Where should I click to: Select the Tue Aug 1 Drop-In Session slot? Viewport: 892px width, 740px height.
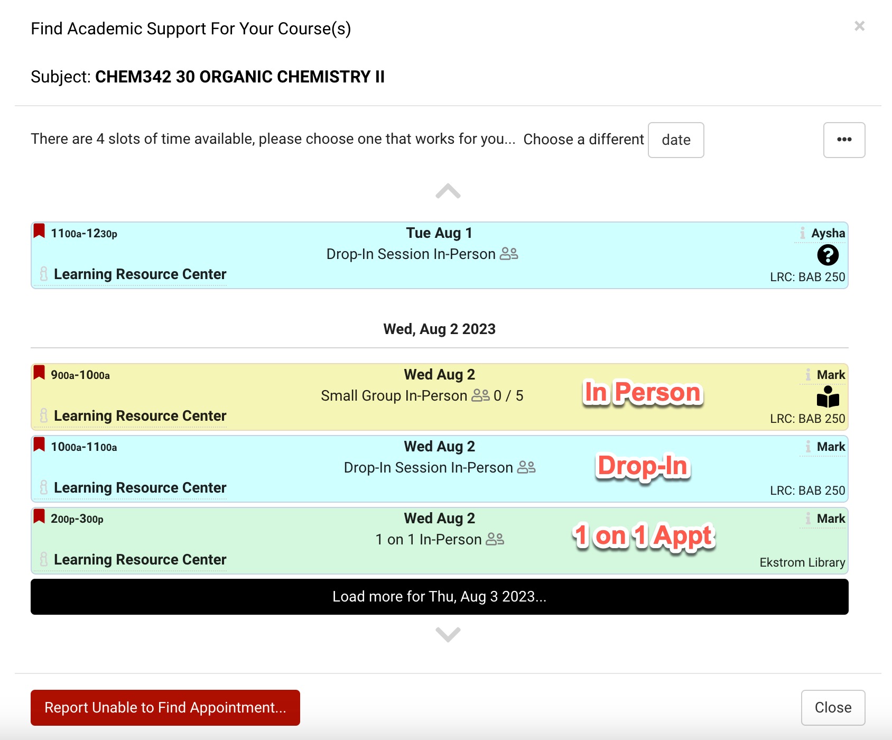(440, 255)
